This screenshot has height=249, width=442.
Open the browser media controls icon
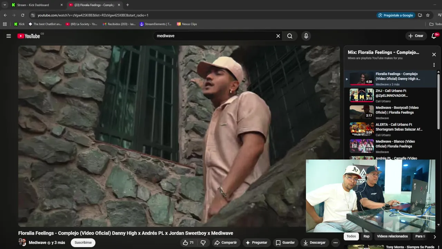pos(440,15)
